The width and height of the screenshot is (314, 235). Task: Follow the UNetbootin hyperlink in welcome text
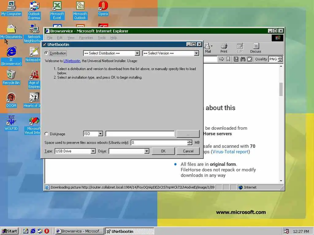72,61
